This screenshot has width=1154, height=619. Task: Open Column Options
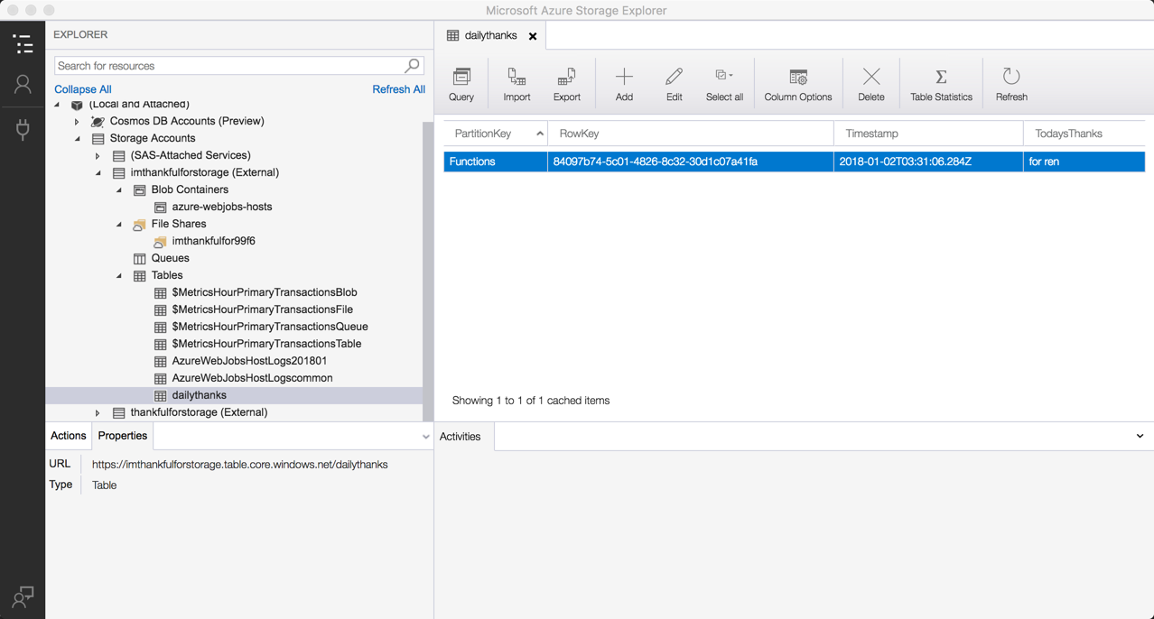tap(798, 84)
